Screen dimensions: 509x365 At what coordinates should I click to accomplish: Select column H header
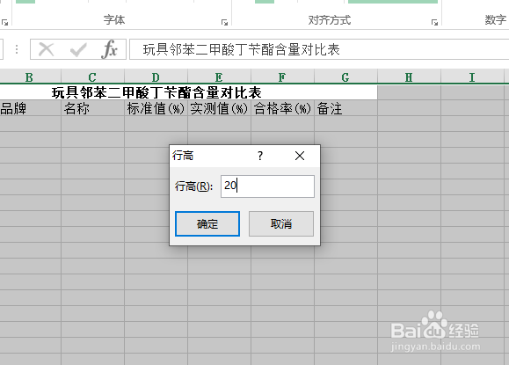click(x=409, y=77)
